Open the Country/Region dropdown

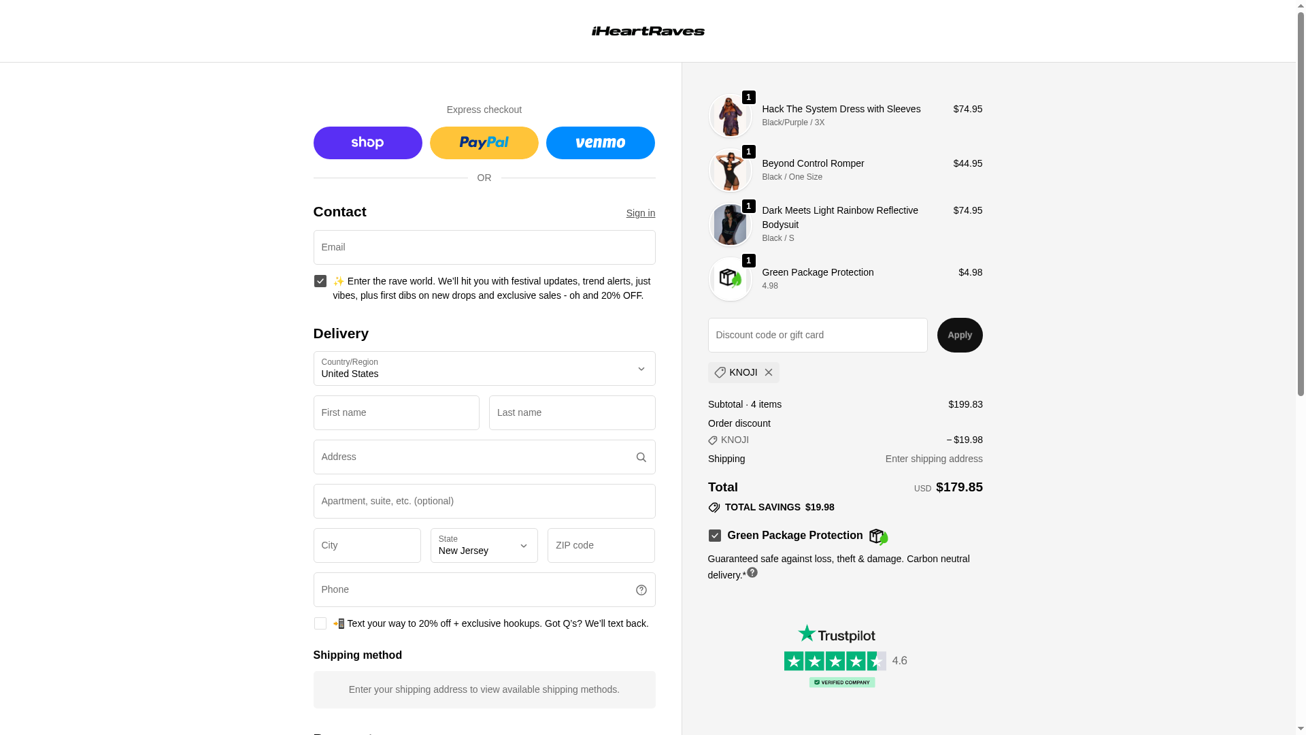[484, 369]
